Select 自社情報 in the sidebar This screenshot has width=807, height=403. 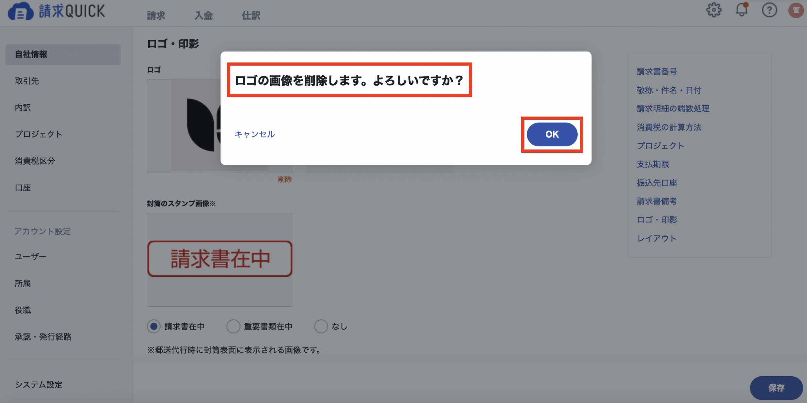(63, 55)
